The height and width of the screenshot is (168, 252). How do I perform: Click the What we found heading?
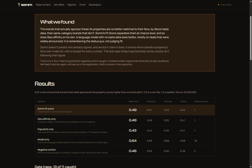pos(57,22)
